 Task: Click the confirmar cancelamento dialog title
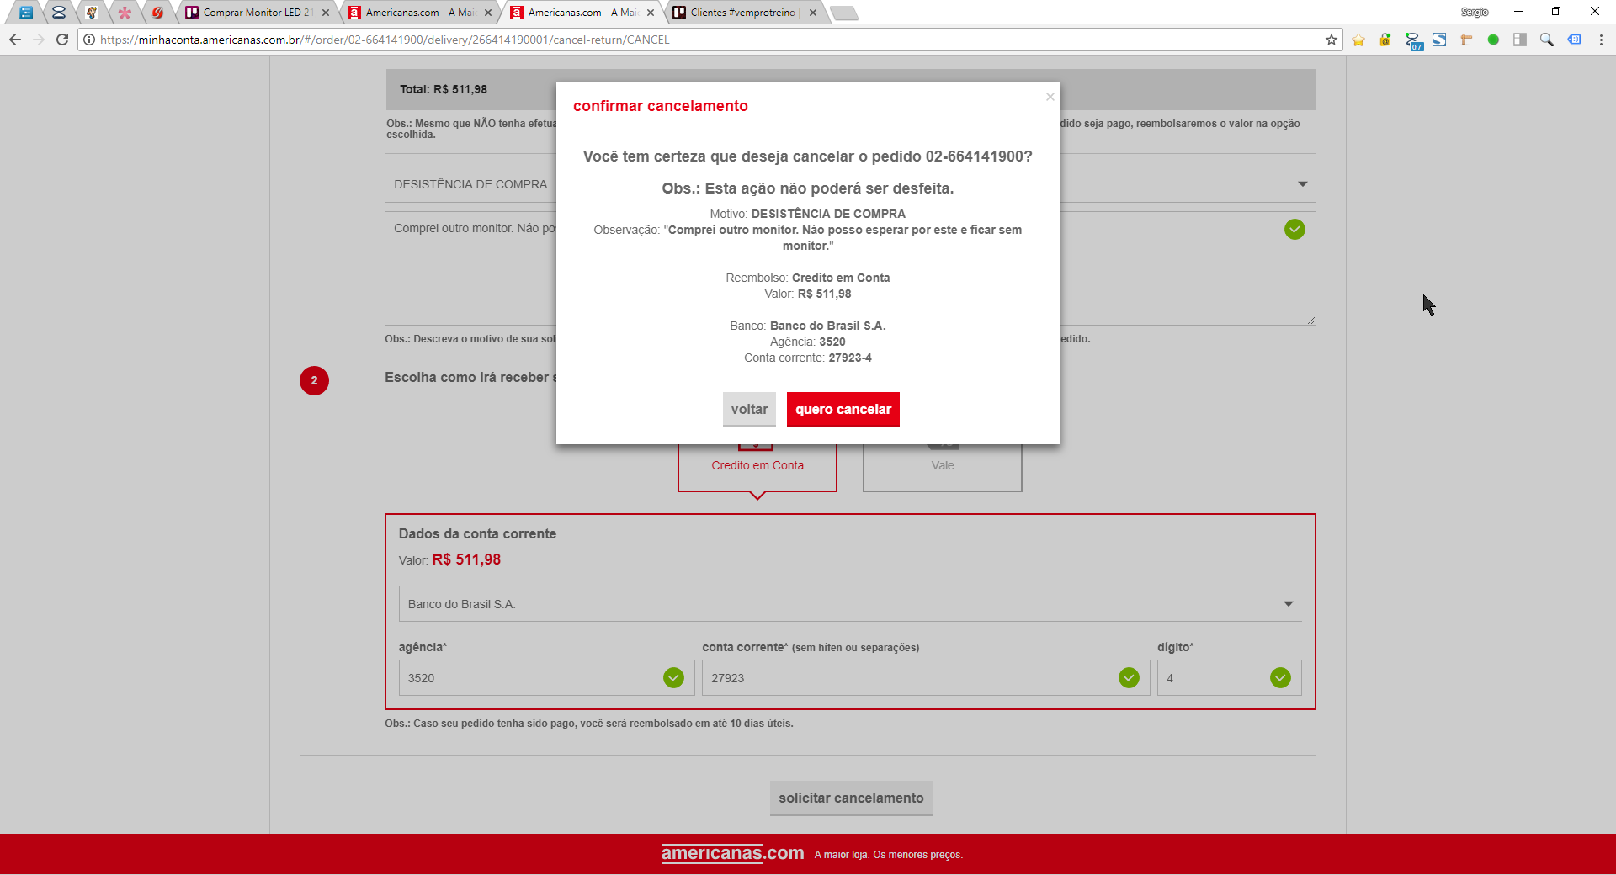click(661, 106)
